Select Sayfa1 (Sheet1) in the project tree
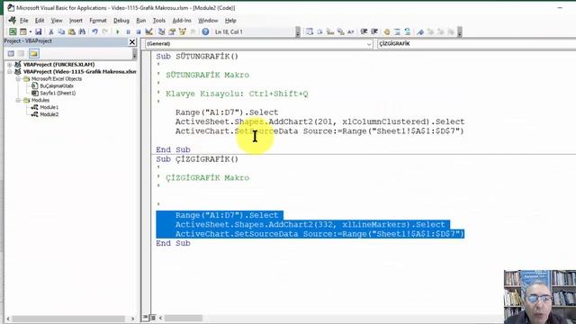Image resolution: width=576 pixels, height=324 pixels. [58, 94]
